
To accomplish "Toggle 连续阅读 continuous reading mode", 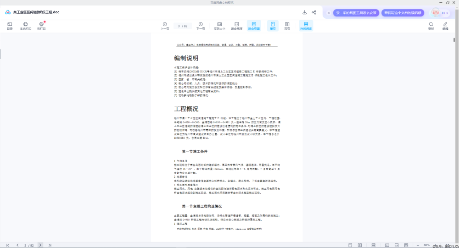I will tap(306, 26).
